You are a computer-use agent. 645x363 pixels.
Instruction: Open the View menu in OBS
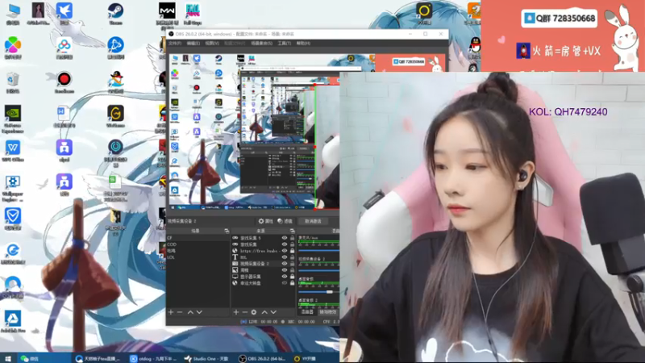[x=212, y=44]
